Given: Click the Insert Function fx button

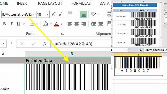Looking at the screenshot, I should point(45,44).
